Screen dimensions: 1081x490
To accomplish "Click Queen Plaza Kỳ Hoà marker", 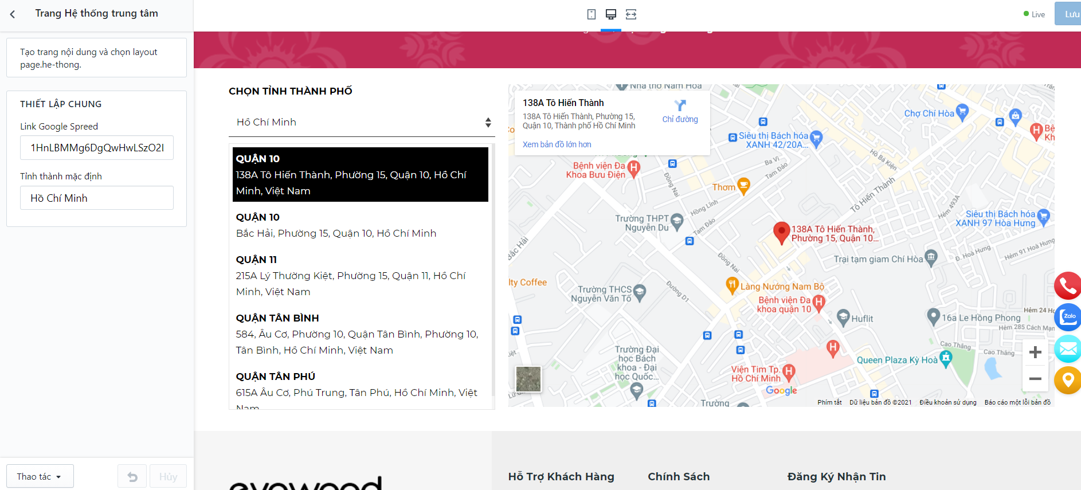I will coord(946,358).
